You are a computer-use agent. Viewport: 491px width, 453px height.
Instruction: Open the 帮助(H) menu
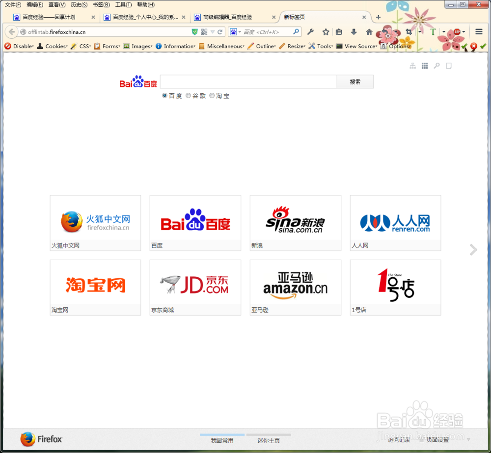(146, 5)
